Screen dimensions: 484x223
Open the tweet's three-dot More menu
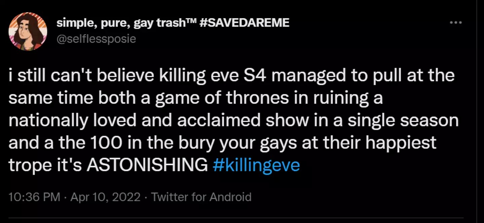455,23
